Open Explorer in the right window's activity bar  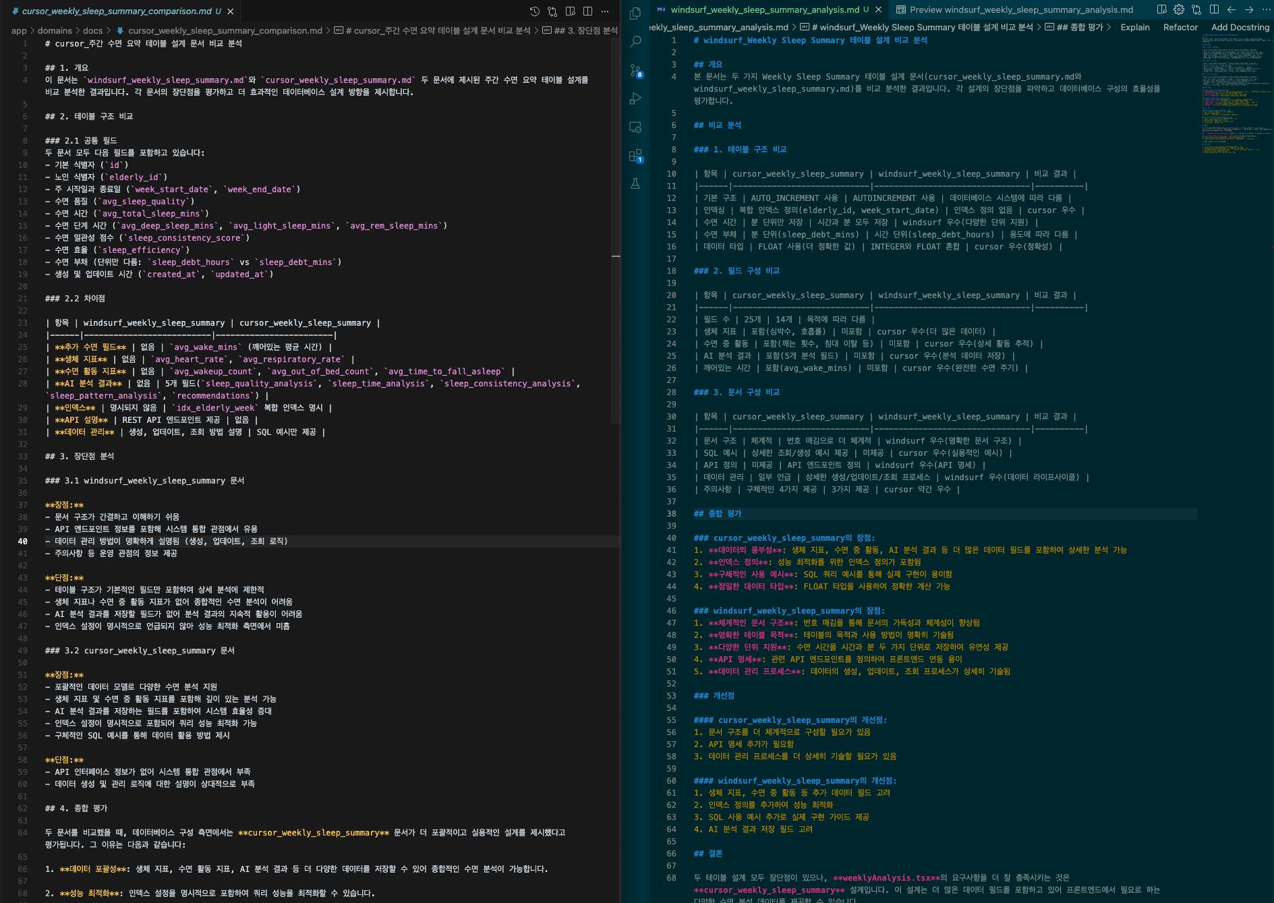click(x=635, y=13)
